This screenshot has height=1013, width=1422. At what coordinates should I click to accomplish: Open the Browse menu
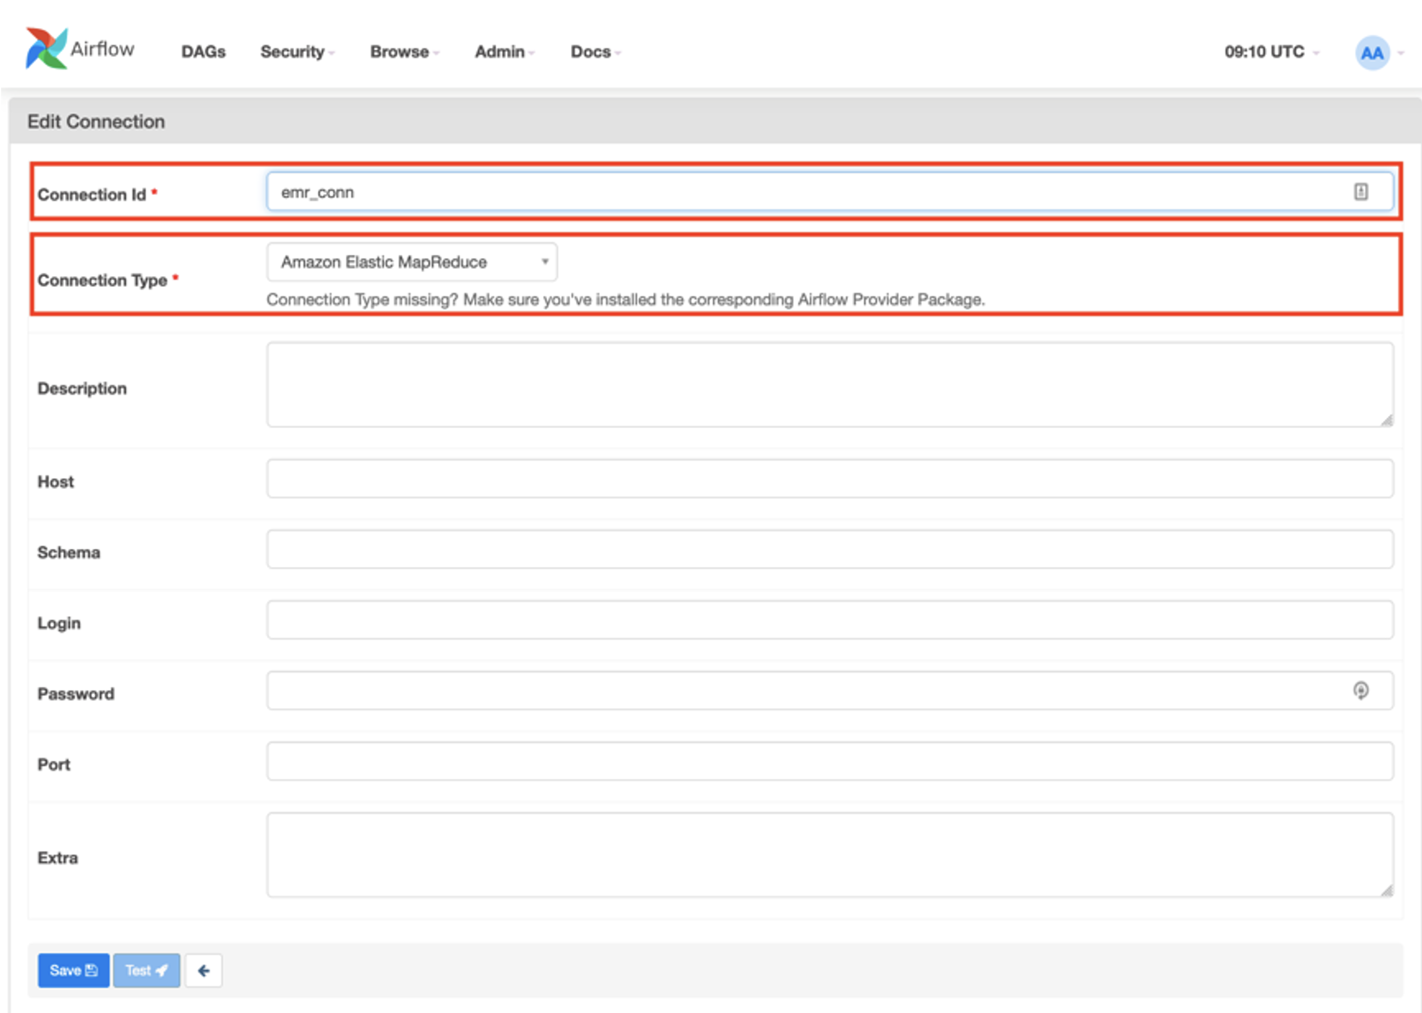pos(404,52)
